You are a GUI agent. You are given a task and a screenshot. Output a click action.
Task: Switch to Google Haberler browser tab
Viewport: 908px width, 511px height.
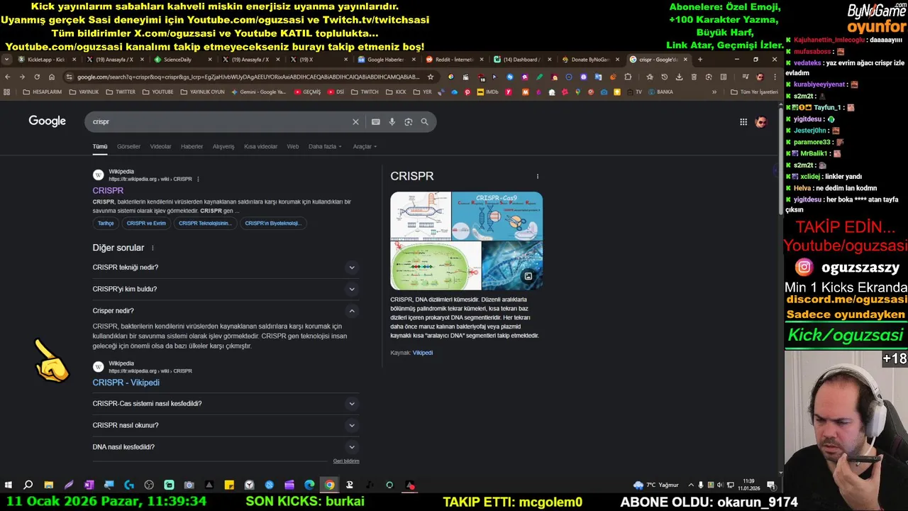[x=385, y=60]
